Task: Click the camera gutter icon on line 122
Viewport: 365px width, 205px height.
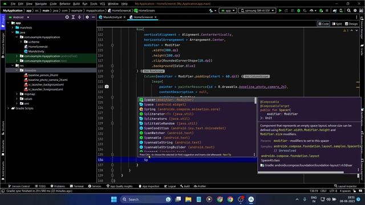Action: coord(107,87)
